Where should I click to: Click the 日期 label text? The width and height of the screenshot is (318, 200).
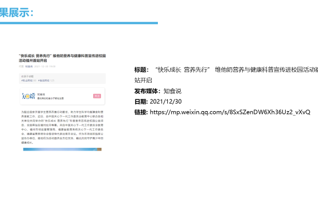141,102
